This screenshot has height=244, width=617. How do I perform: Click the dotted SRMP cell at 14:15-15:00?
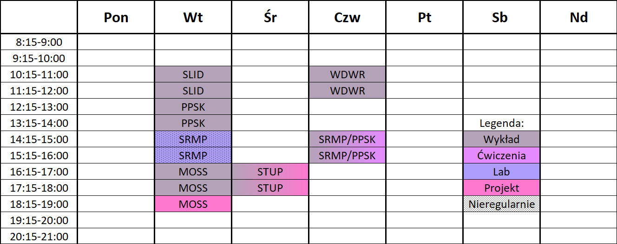tap(193, 139)
